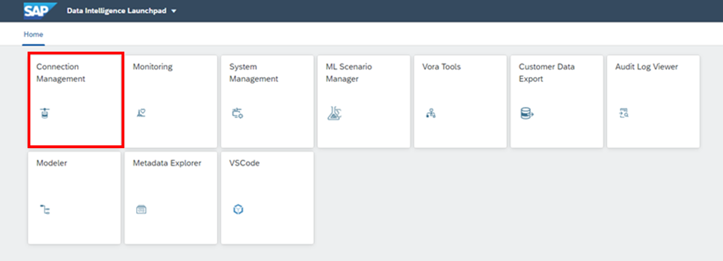Open the Monitoring tile title
723x261 pixels.
152,67
